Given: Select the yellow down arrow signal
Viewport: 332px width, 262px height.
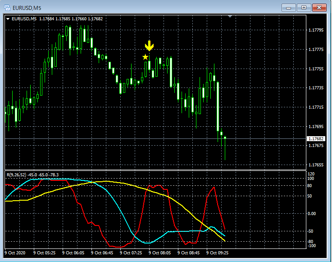Looking at the screenshot, I should pos(149,46).
